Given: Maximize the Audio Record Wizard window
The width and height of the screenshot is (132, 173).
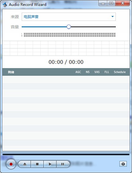Looking at the screenshot, I should click(x=111, y=3).
